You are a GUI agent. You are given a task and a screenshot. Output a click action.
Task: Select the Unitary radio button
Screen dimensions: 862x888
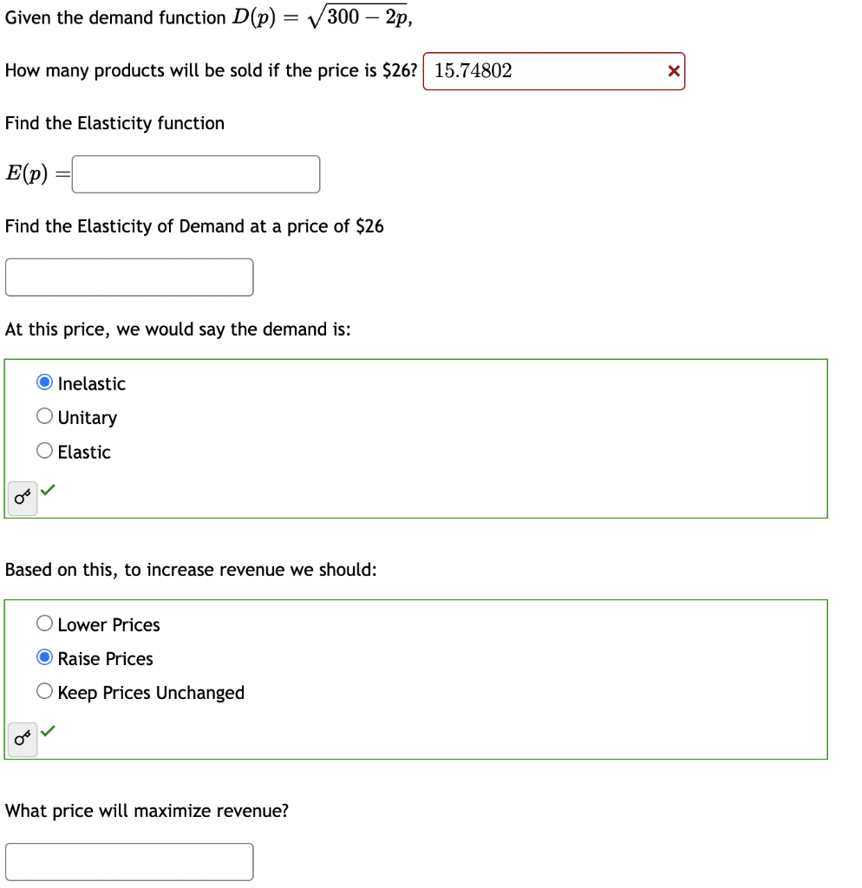(44, 415)
